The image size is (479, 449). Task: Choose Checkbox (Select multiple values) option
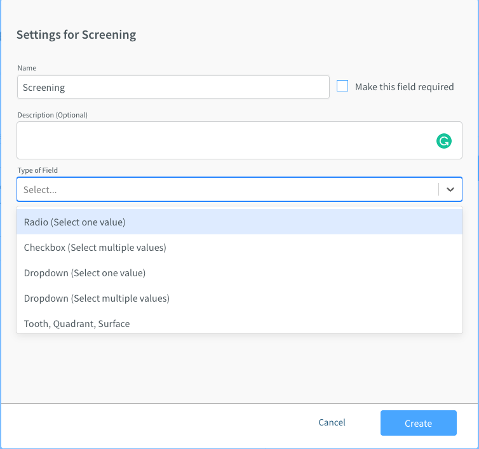click(x=239, y=248)
